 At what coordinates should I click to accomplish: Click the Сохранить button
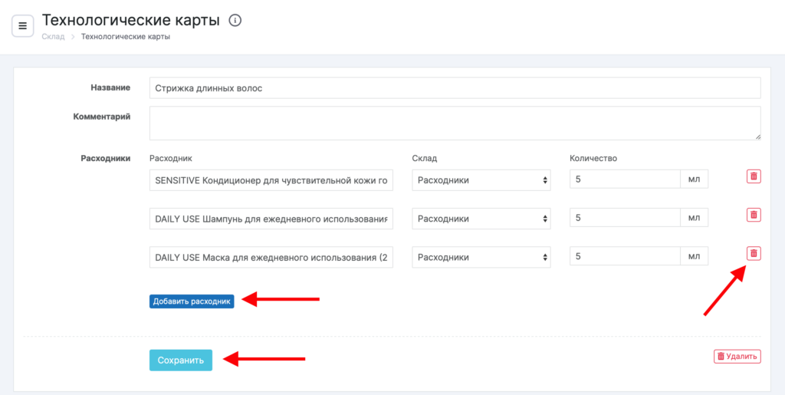[180, 360]
